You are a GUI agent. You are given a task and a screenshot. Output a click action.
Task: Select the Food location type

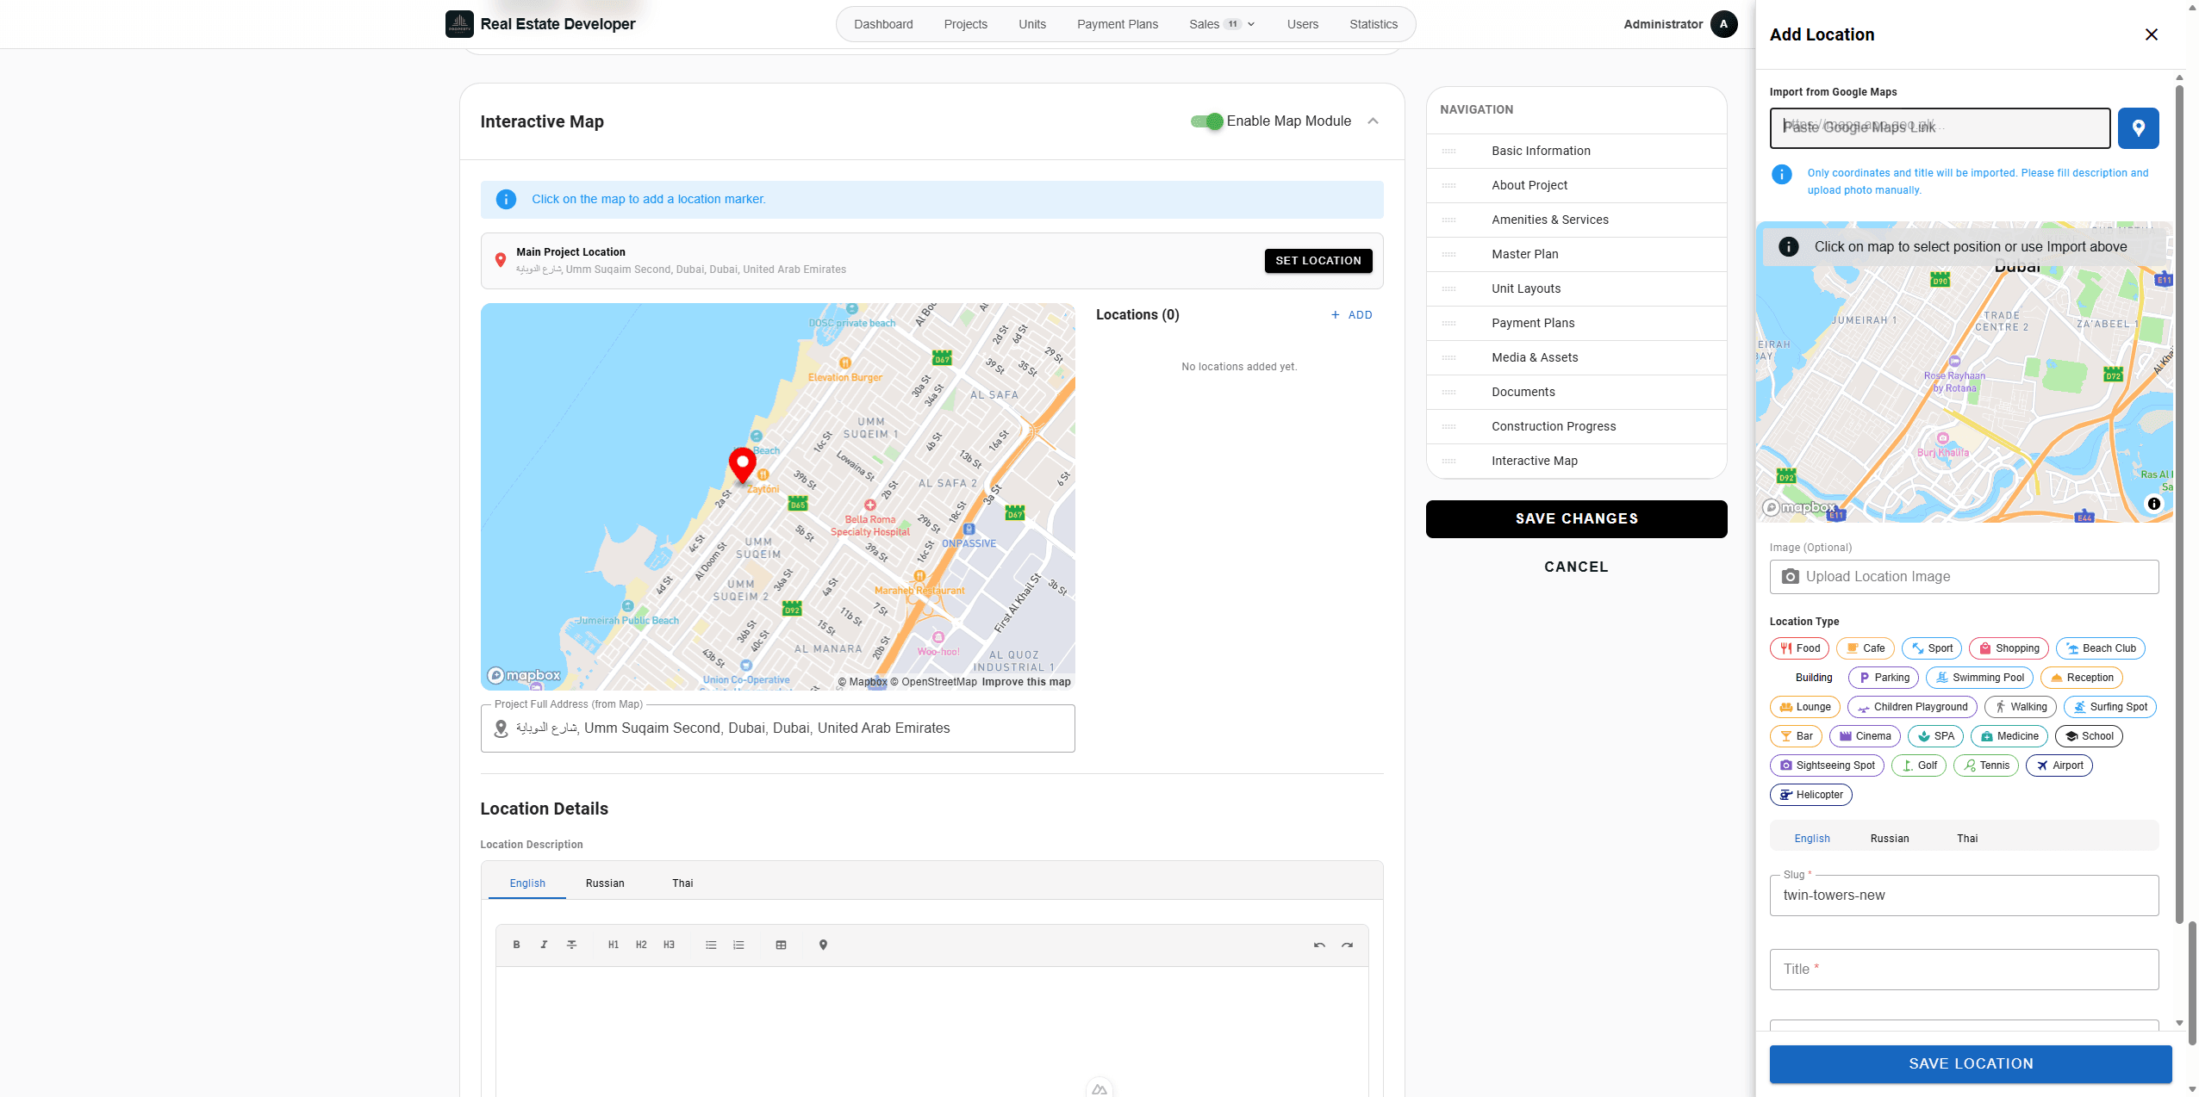click(x=1799, y=648)
